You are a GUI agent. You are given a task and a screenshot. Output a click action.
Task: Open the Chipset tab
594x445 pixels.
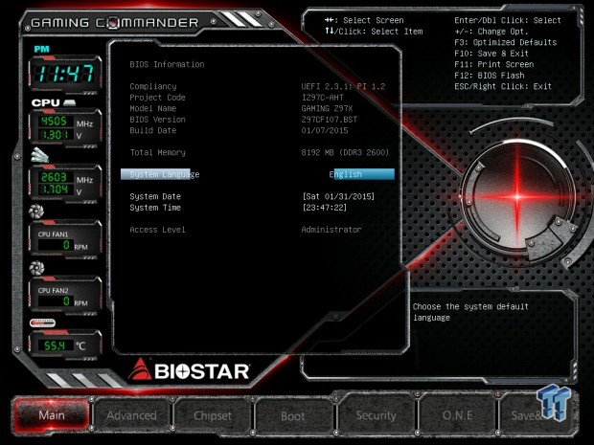pos(213,415)
